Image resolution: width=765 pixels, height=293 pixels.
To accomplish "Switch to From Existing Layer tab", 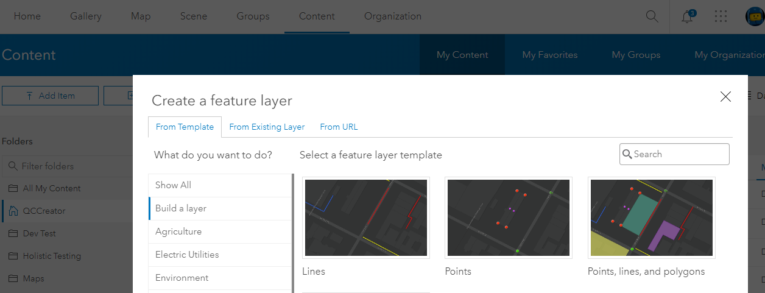I will coord(267,127).
